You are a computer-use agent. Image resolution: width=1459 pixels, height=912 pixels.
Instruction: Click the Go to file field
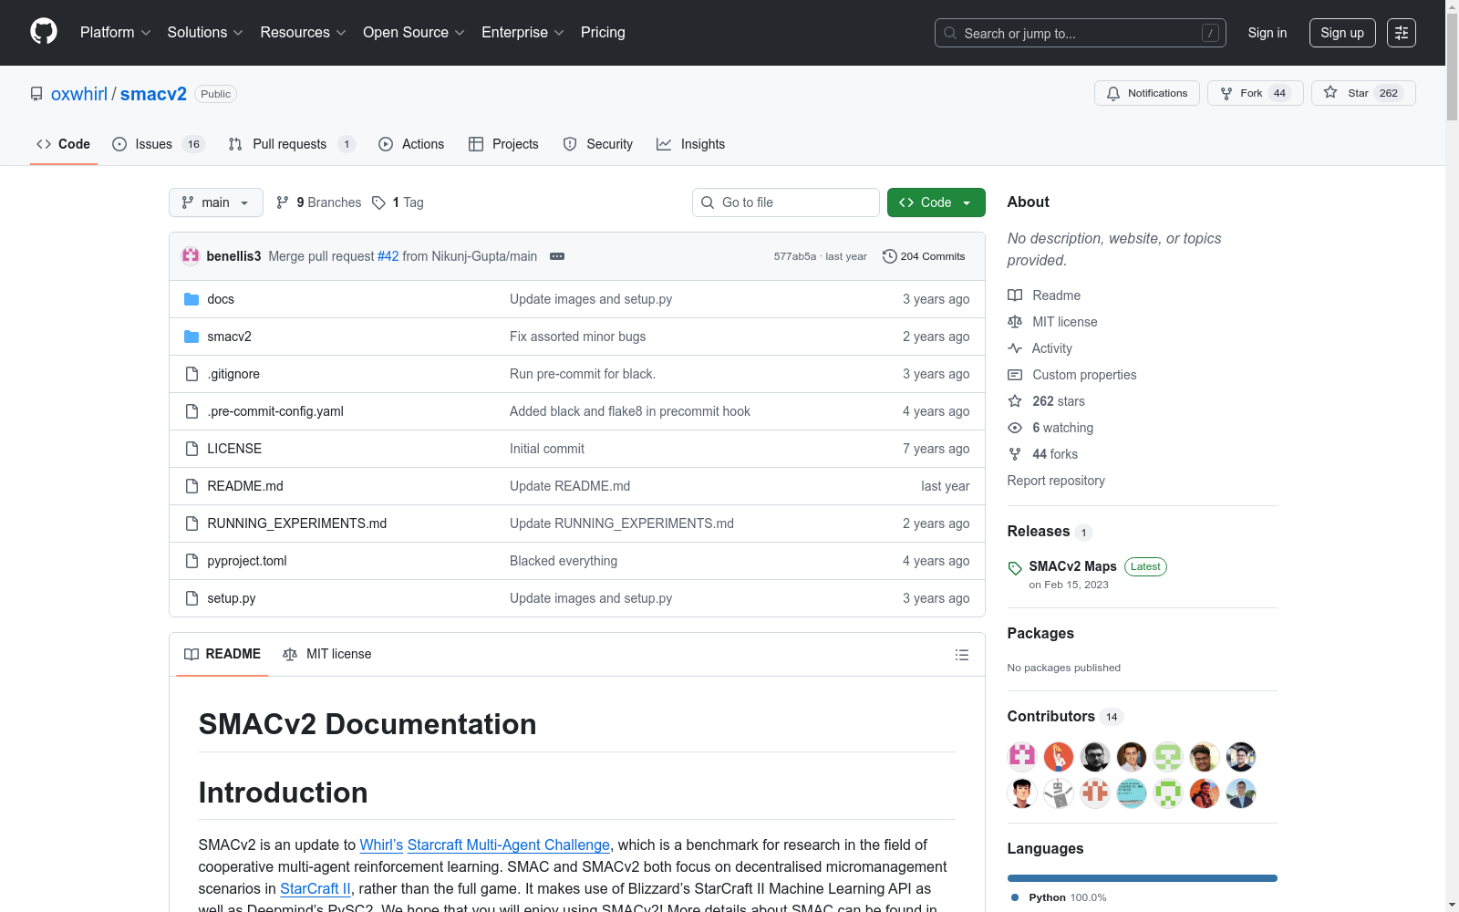click(786, 202)
